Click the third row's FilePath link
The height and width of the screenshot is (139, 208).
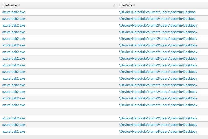158,25
